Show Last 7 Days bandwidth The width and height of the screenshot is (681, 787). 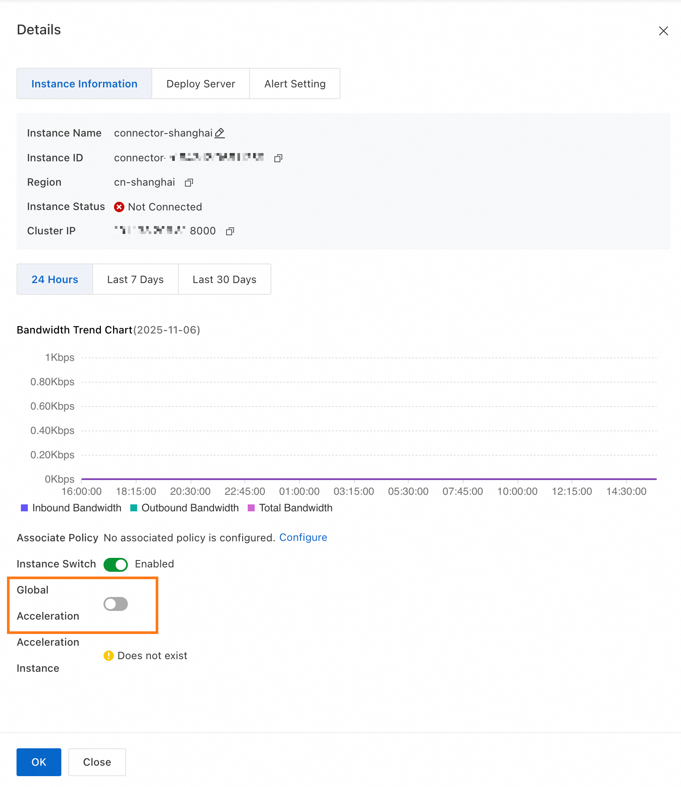135,280
